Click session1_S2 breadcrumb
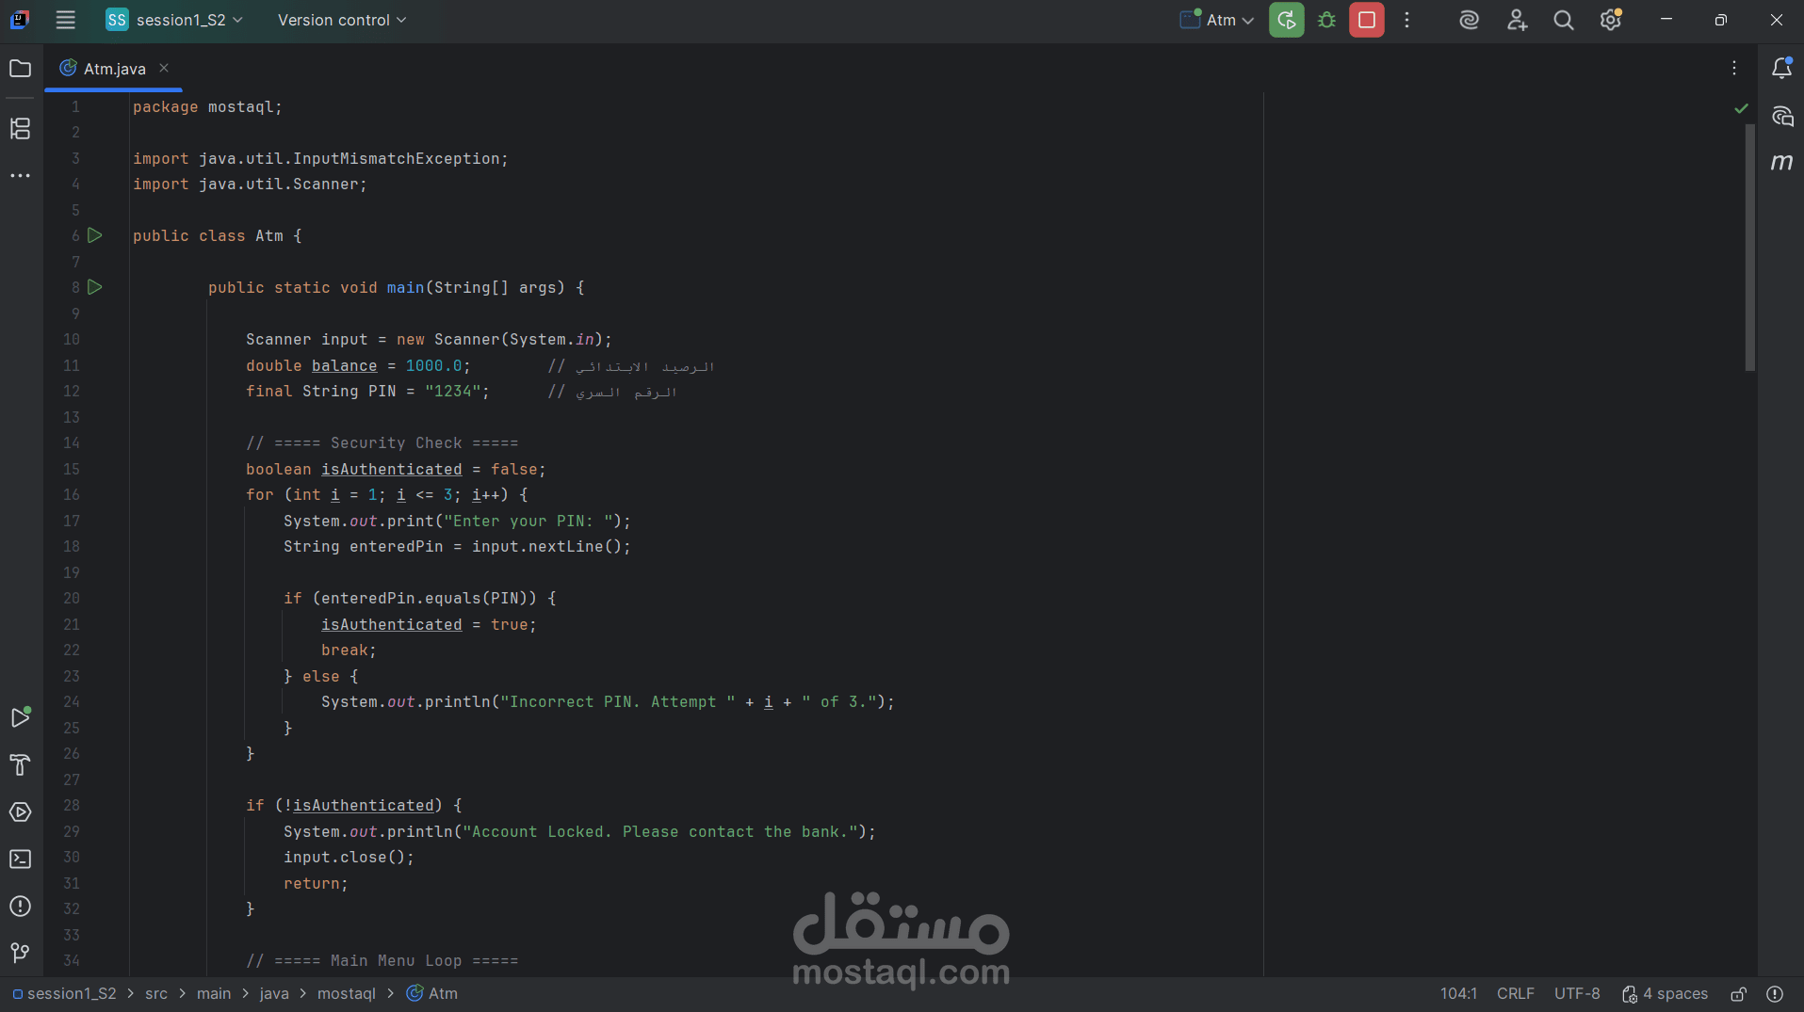Image resolution: width=1804 pixels, height=1012 pixels. (64, 994)
